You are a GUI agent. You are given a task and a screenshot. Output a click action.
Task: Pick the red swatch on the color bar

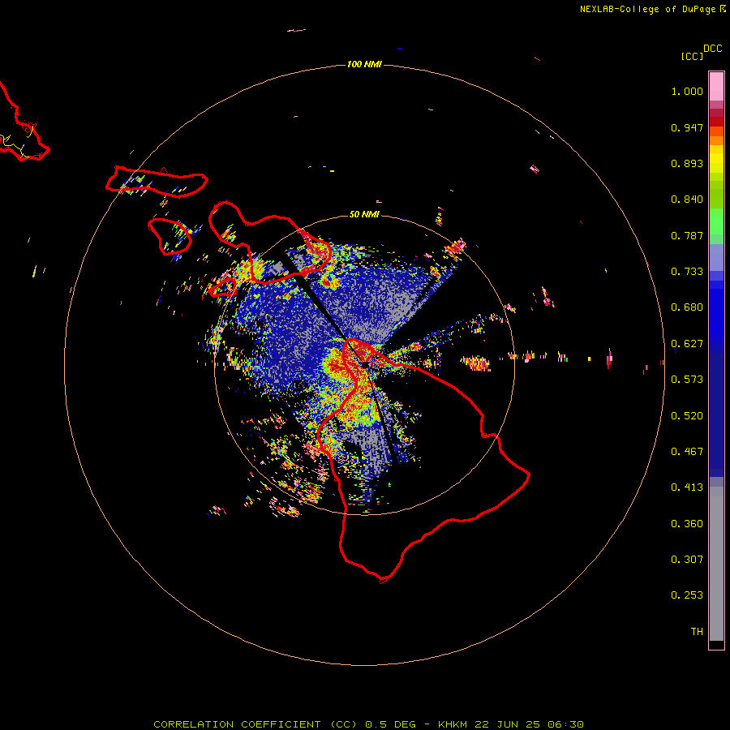pos(716,122)
